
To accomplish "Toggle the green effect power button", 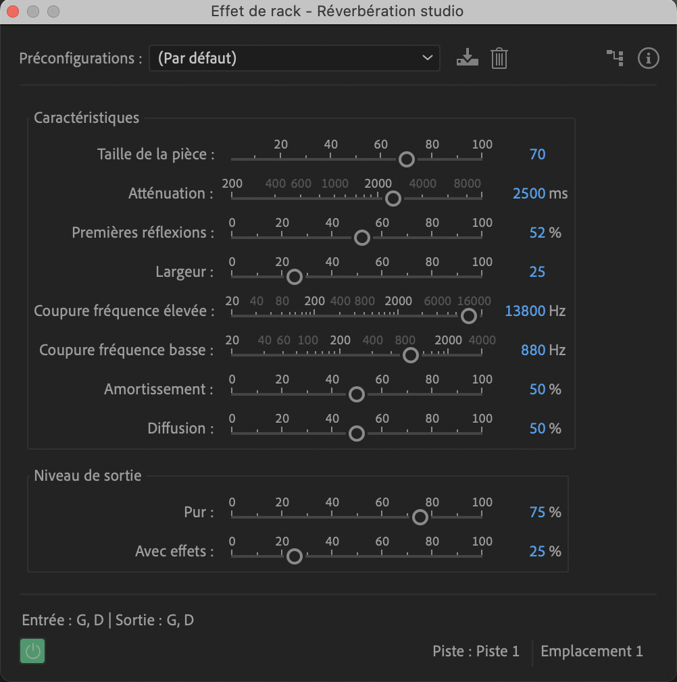I will [x=32, y=651].
